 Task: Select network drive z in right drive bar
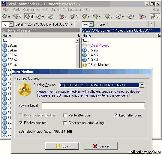pyautogui.click(x=142, y=16)
